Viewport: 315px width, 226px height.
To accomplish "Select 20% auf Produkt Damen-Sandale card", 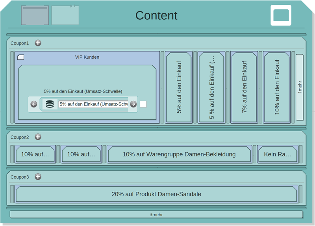I will pyautogui.click(x=156, y=194).
